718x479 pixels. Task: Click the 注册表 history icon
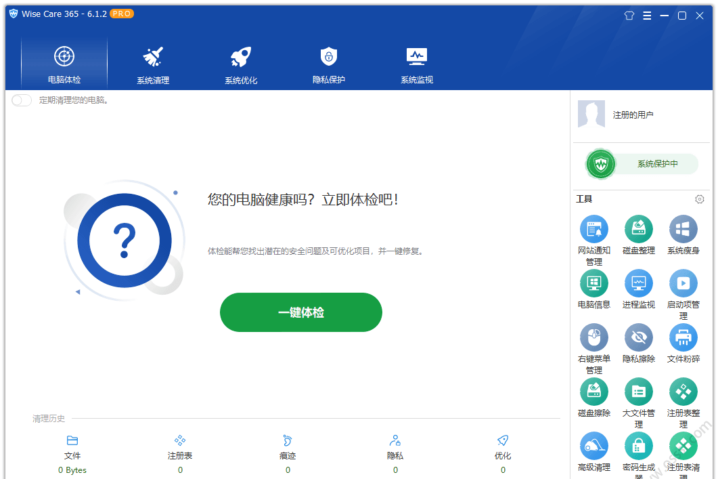(x=180, y=440)
